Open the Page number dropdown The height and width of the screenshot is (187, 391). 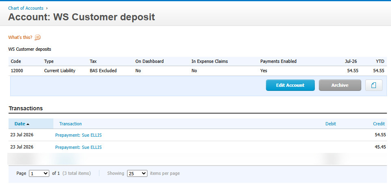[39, 173]
